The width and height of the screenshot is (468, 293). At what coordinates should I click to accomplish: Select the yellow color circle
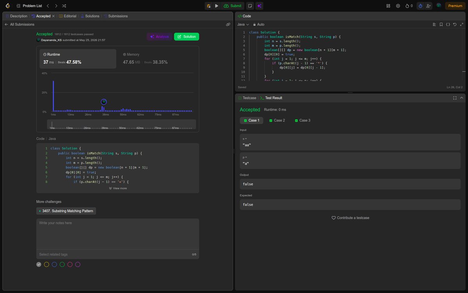coord(46,264)
